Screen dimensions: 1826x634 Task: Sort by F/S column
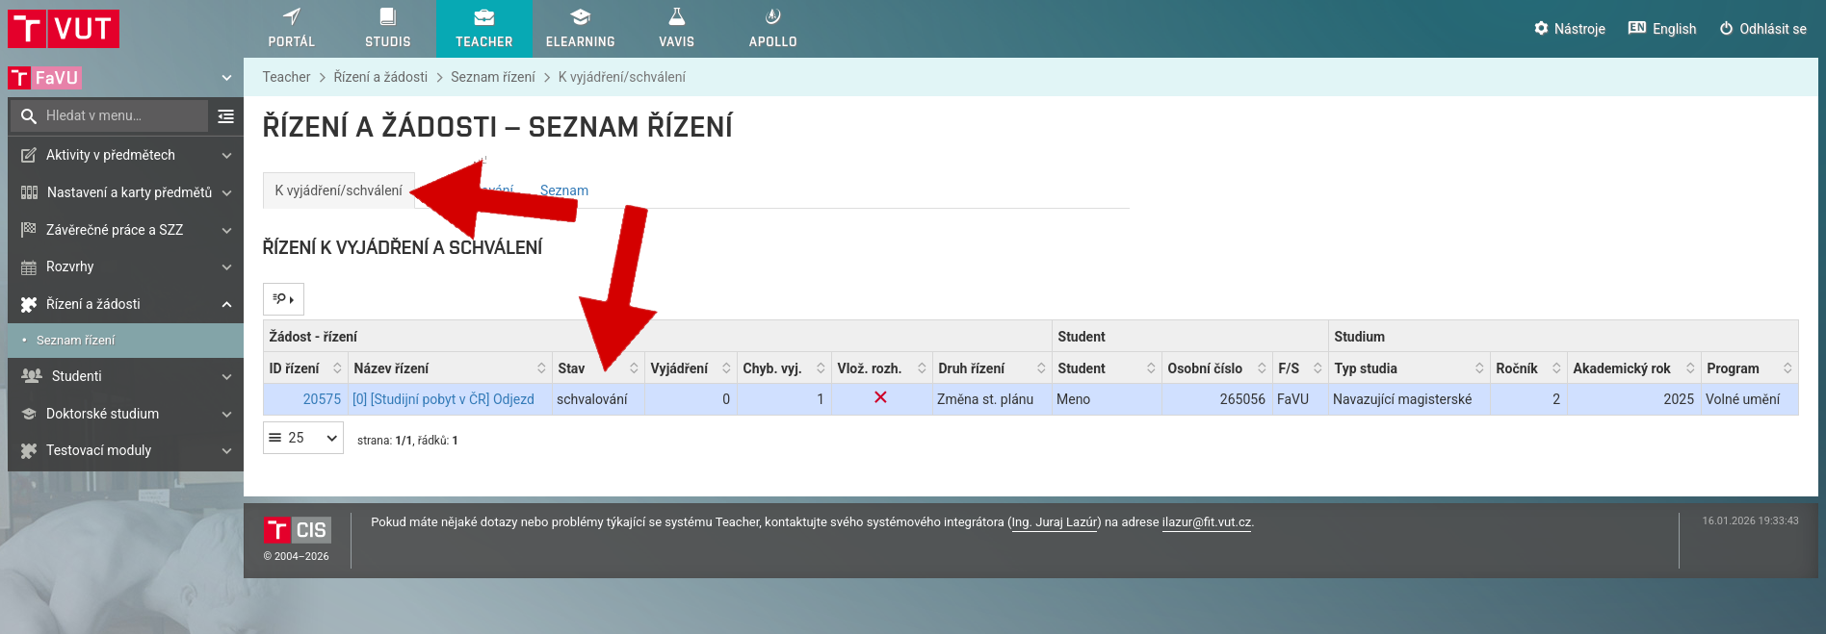(1300, 368)
